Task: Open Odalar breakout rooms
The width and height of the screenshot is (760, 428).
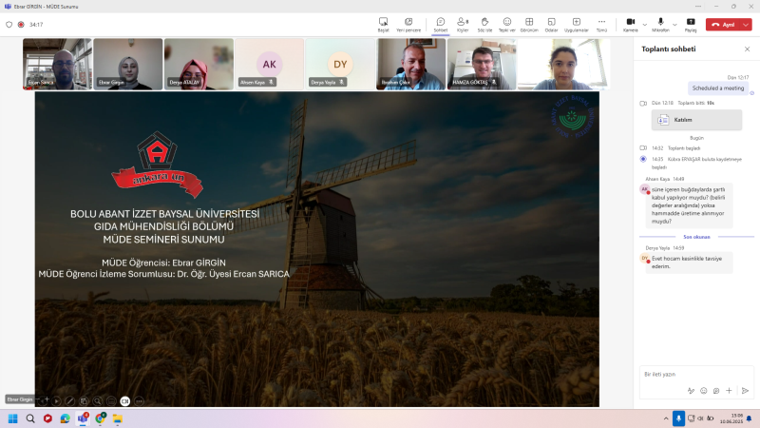Action: 552,25
